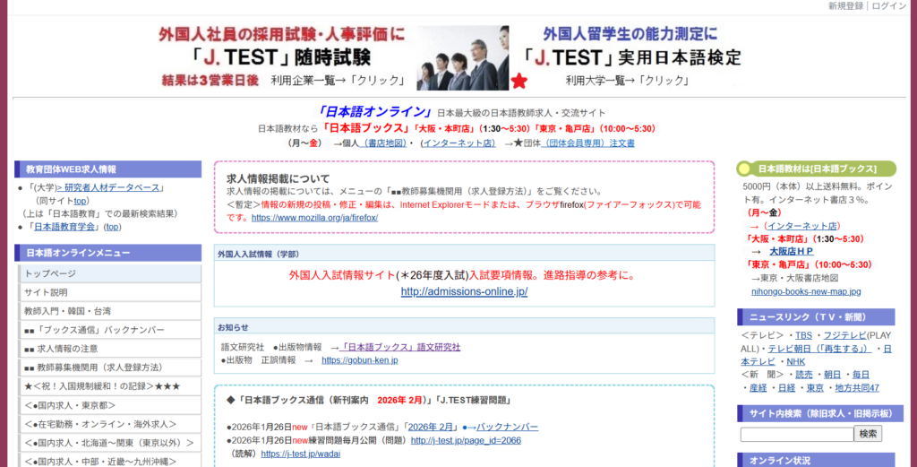
Task: Open the gobun-ken.jp link
Action: (360, 360)
